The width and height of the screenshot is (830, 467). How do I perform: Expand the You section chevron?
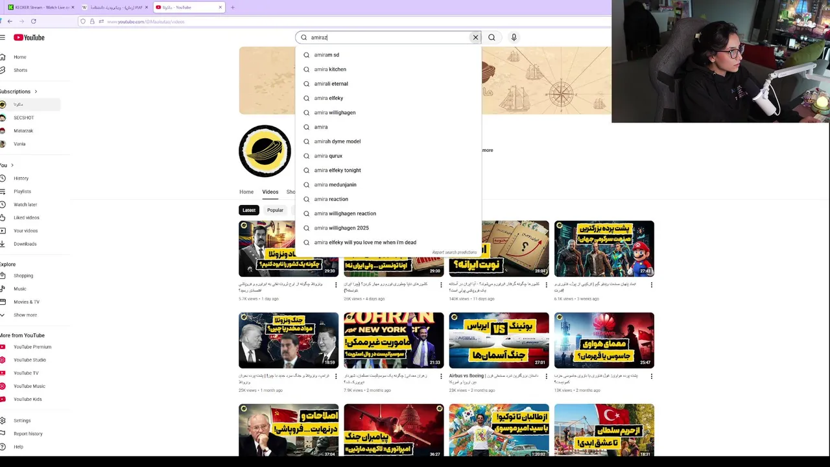pyautogui.click(x=12, y=165)
